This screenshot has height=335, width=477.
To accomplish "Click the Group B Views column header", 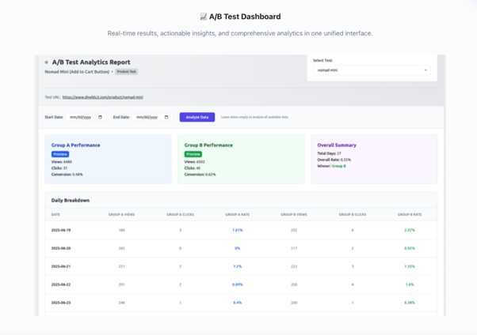I will click(x=294, y=214).
